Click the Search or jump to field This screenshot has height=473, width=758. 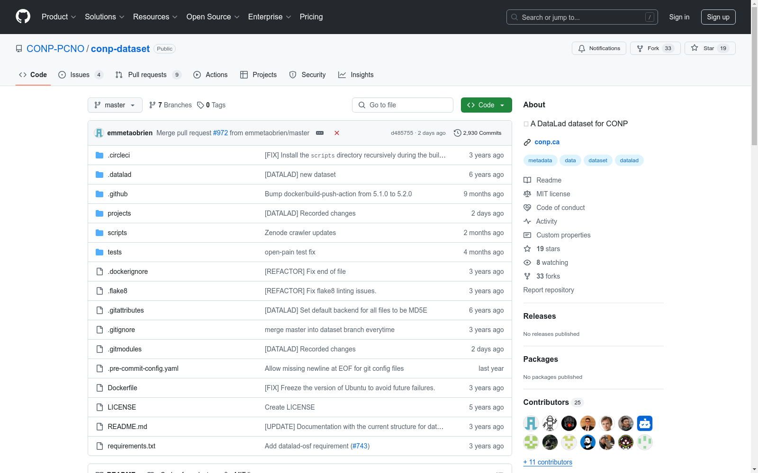point(582,17)
